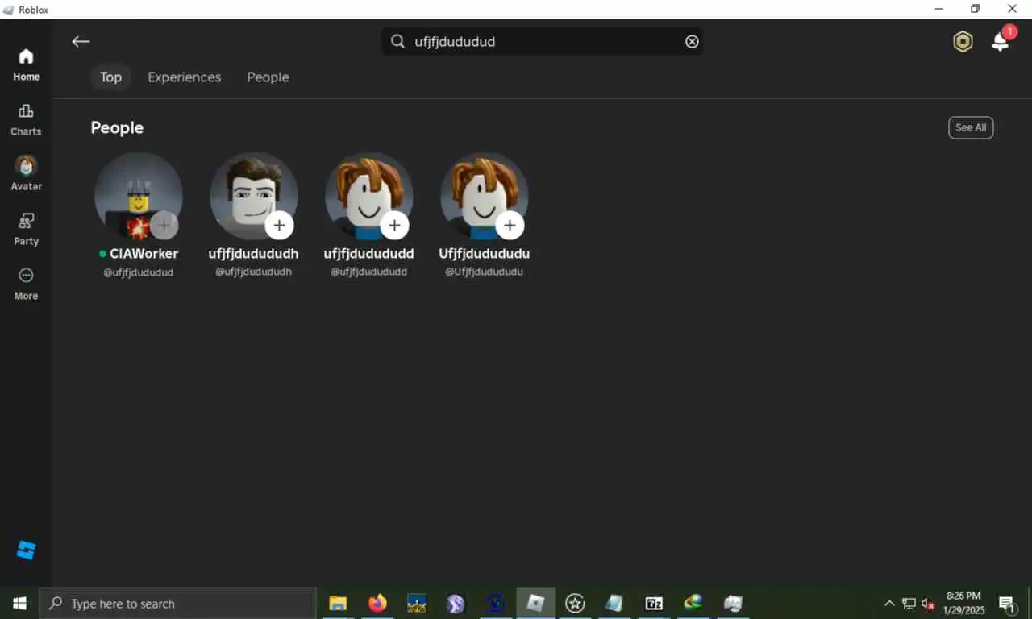Click the taskbar search box

[x=177, y=603]
